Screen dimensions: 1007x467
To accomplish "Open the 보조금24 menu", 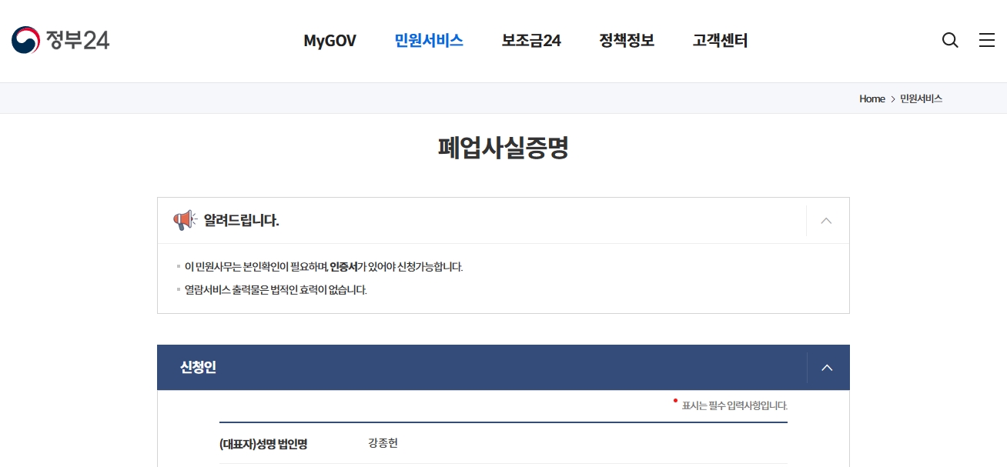I will tap(531, 41).
